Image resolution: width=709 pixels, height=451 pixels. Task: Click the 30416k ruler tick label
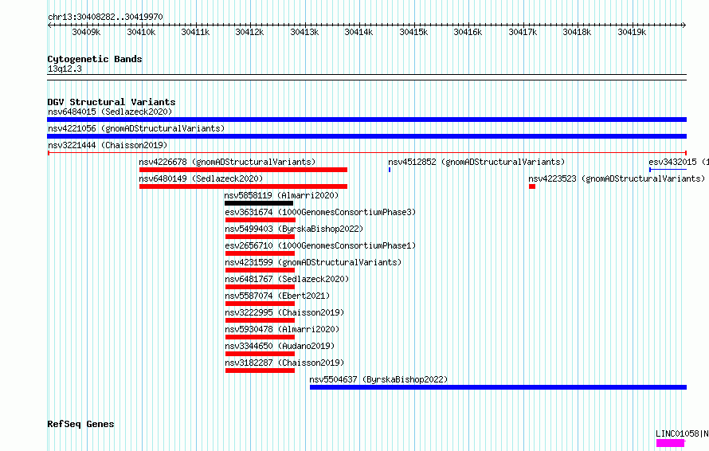468,32
